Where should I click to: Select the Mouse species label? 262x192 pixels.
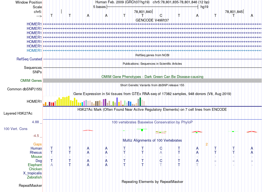pyautogui.click(x=36, y=157)
